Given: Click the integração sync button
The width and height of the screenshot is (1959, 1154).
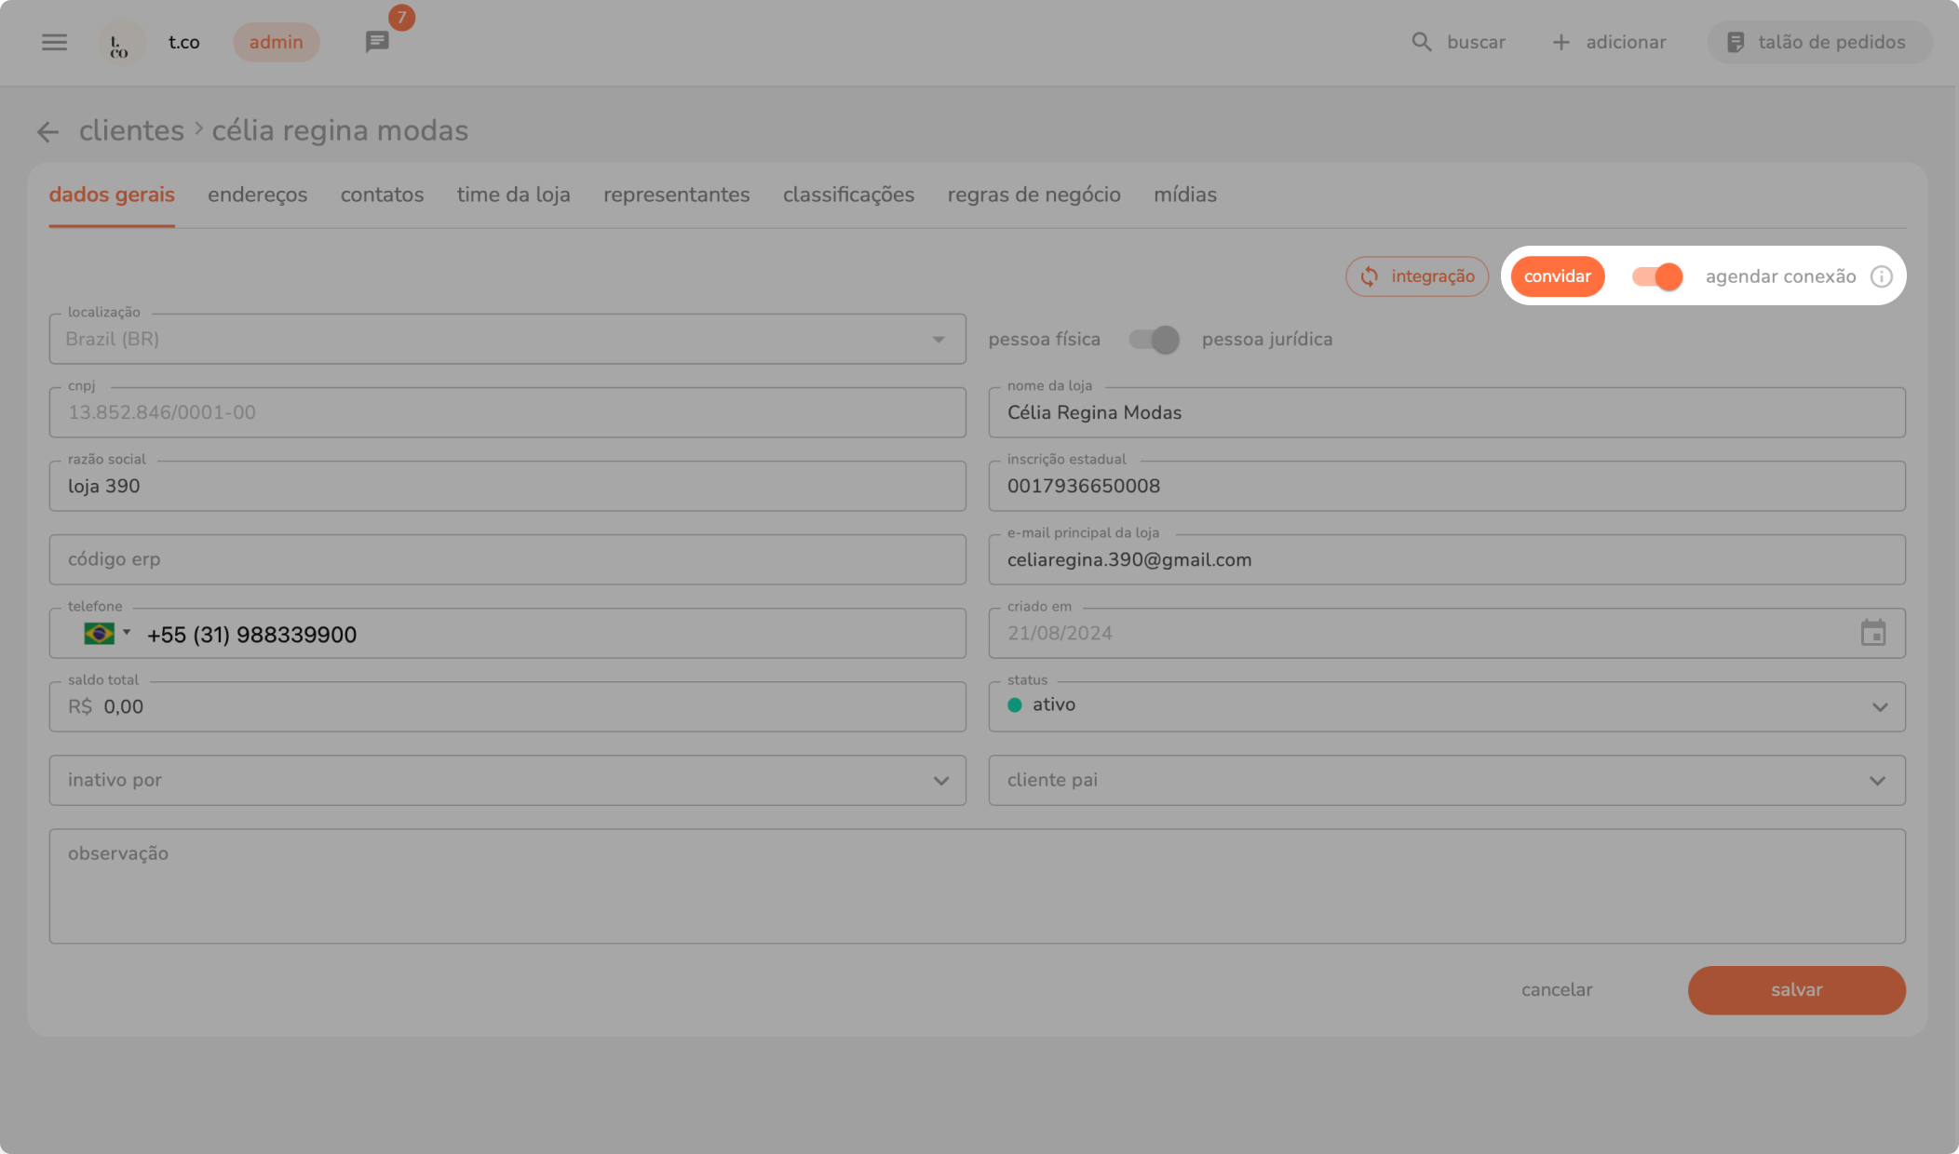Looking at the screenshot, I should click(x=1417, y=276).
